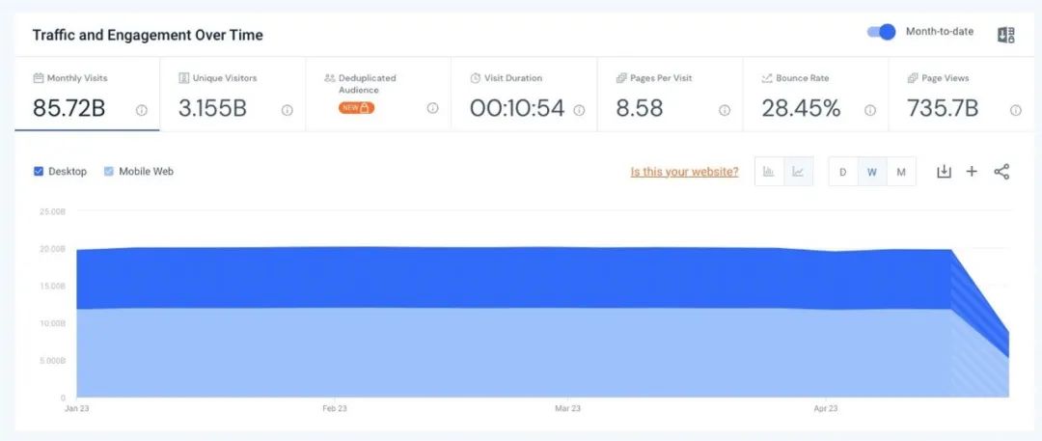Click info icon for Deduplicated Audience

point(432,108)
